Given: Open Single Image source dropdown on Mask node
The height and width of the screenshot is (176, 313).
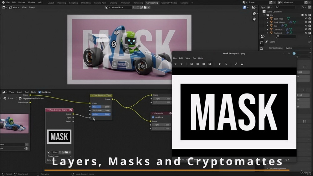Looking at the screenshot, I should coord(59,156).
